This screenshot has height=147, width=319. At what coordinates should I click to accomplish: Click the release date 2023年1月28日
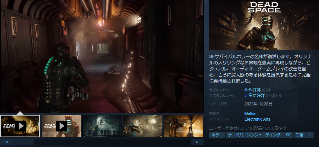point(258,104)
